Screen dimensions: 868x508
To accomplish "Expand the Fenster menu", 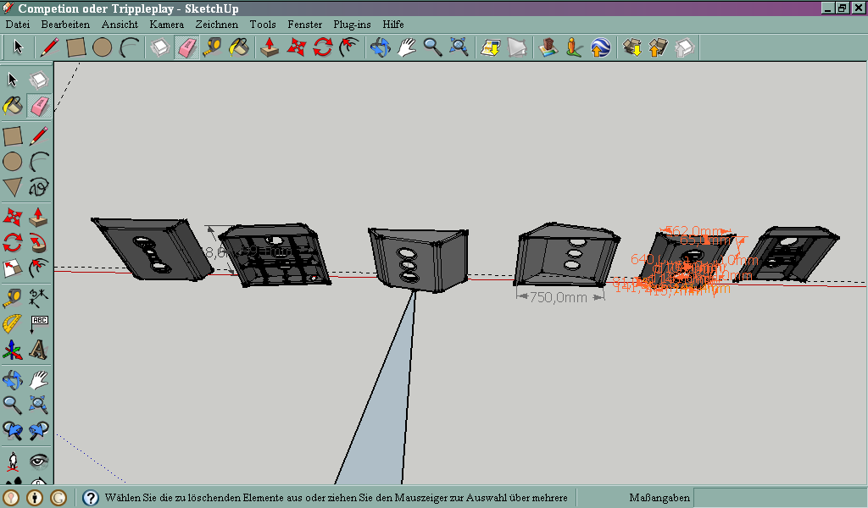I will tap(304, 25).
